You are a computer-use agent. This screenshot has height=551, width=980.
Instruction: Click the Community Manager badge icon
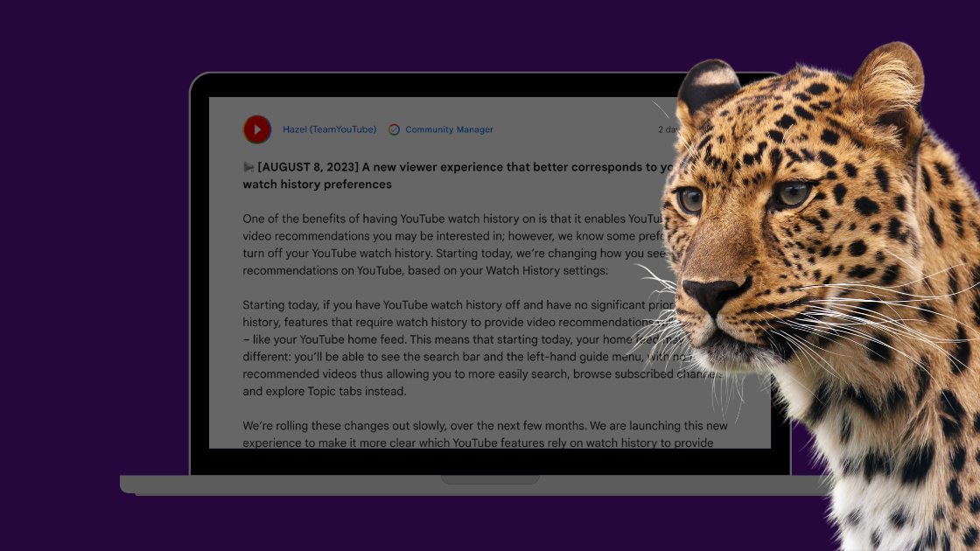(x=394, y=129)
